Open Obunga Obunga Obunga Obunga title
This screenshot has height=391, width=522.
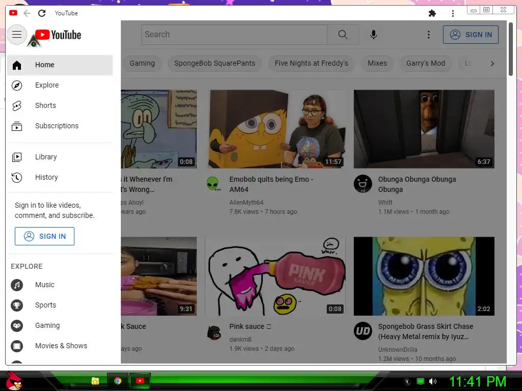coord(417,184)
